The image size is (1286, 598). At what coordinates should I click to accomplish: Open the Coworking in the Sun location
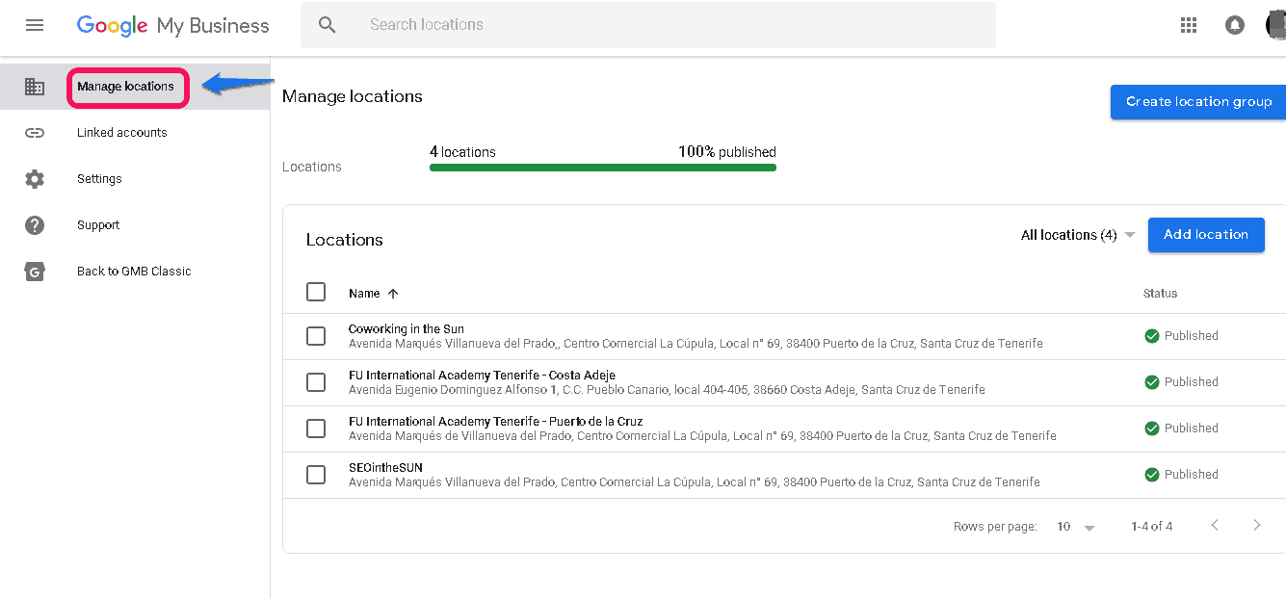[x=407, y=329]
